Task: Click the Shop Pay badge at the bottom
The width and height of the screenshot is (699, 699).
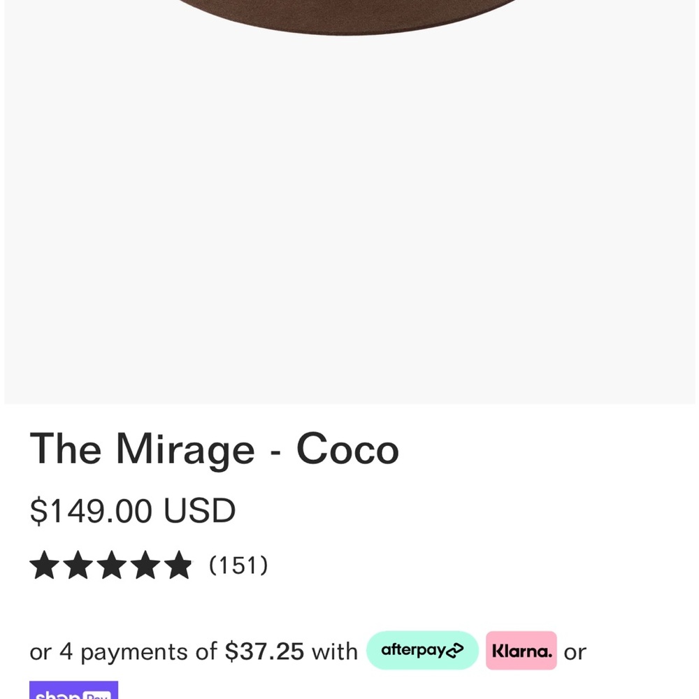Action: pyautogui.click(x=74, y=693)
